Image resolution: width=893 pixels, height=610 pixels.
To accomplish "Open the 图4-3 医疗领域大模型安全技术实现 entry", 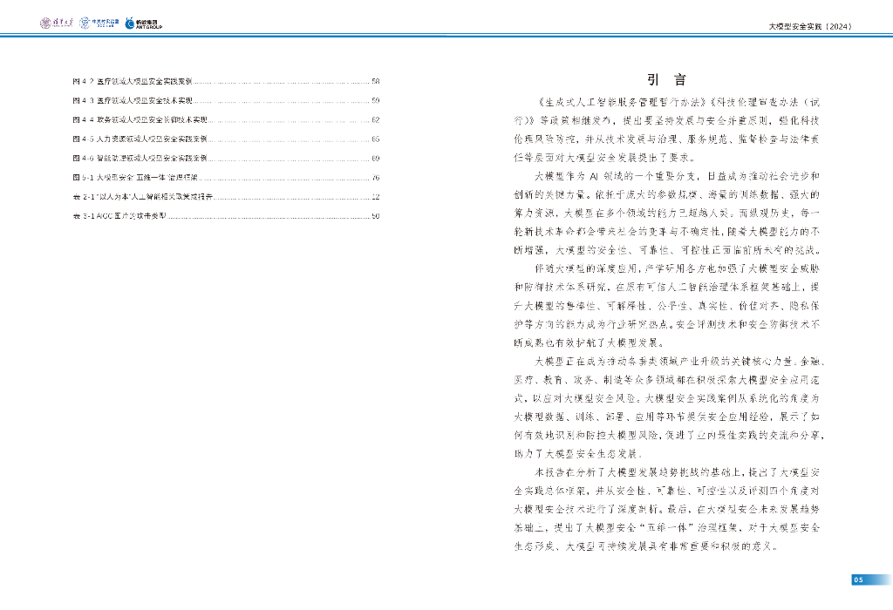I will point(226,101).
